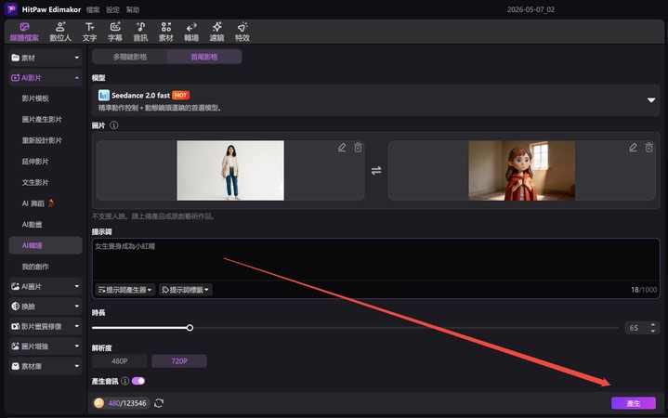Image resolution: width=668 pixels, height=418 pixels.
Task: Click the purple 產生 generate button
Action: point(634,403)
